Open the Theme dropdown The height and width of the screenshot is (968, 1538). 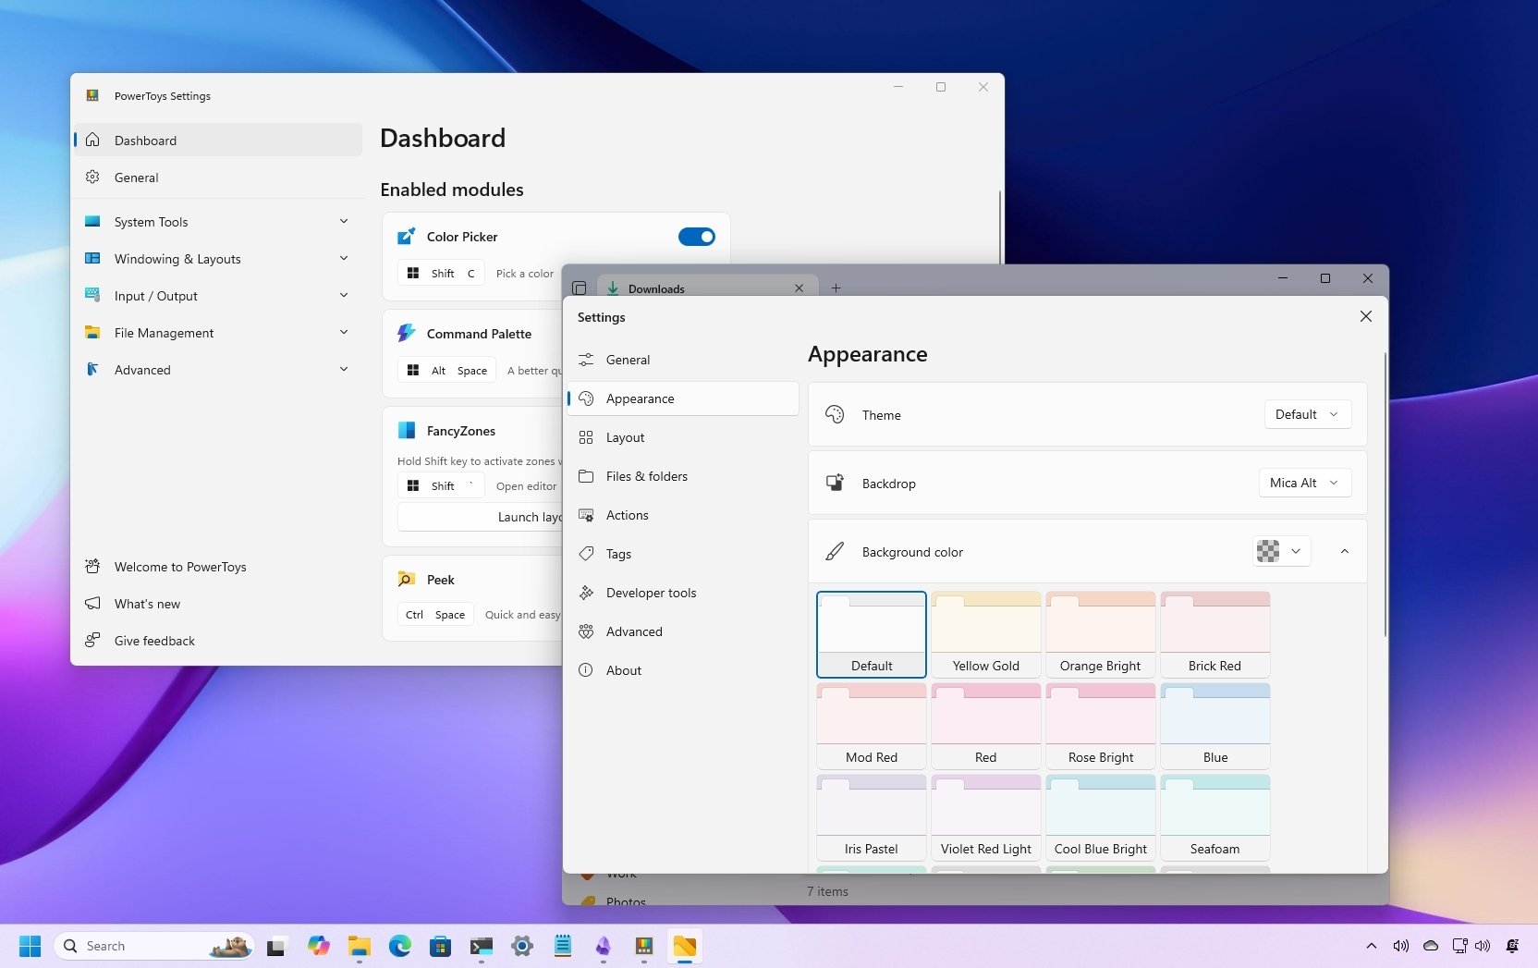pos(1306,414)
